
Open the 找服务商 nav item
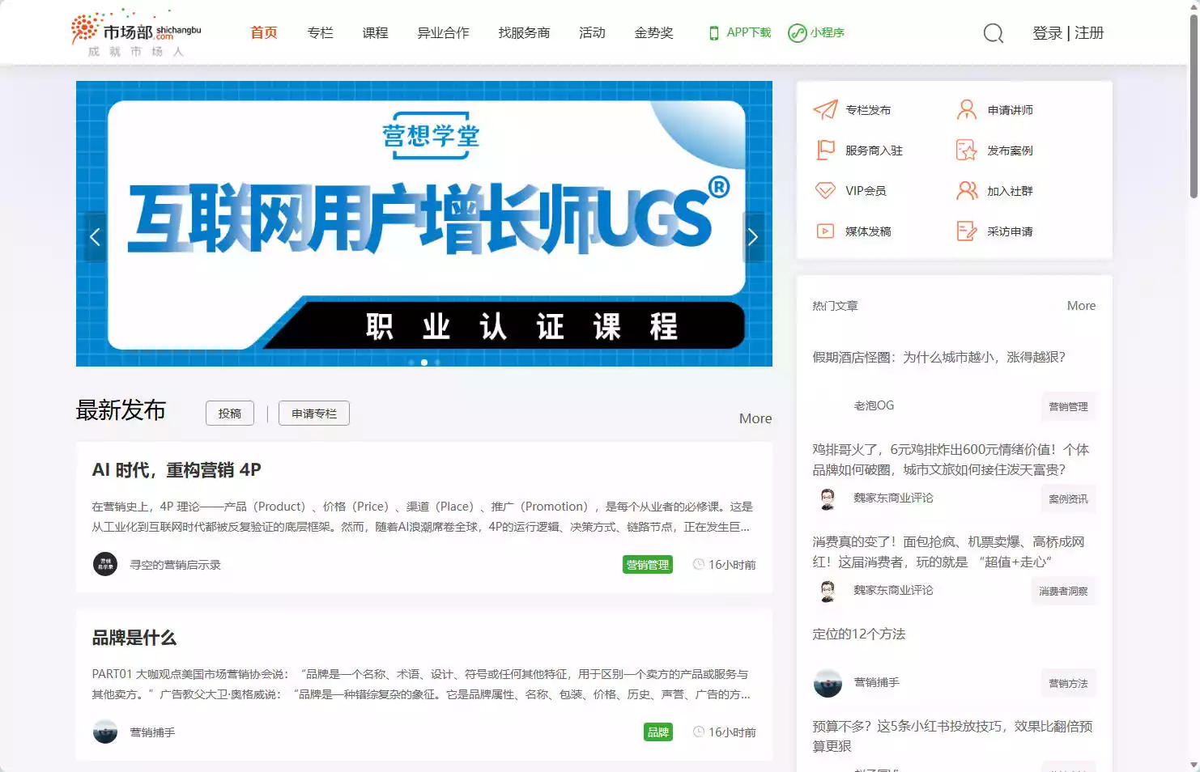tap(525, 33)
